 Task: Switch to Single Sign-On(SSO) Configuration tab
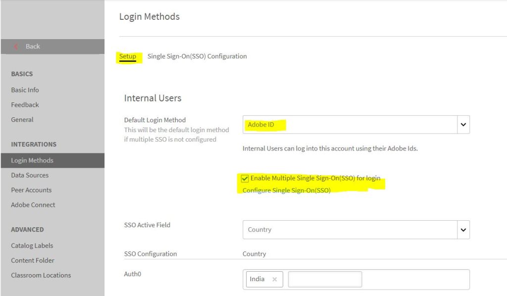196,56
